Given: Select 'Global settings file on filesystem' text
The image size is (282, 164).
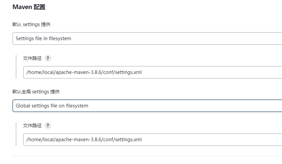Looking at the screenshot, I should (52, 106).
